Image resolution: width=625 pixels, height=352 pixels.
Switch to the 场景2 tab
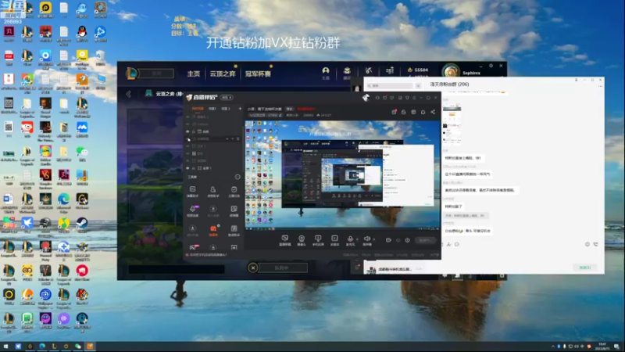[226, 109]
